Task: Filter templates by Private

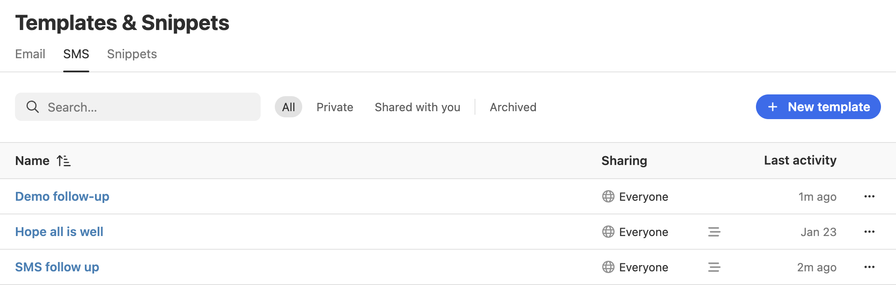Action: click(x=335, y=107)
